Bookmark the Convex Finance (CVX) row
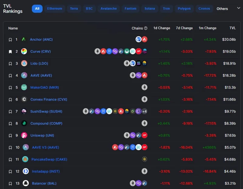Image resolution: width=243 pixels, height=189 pixels. click(x=10, y=100)
